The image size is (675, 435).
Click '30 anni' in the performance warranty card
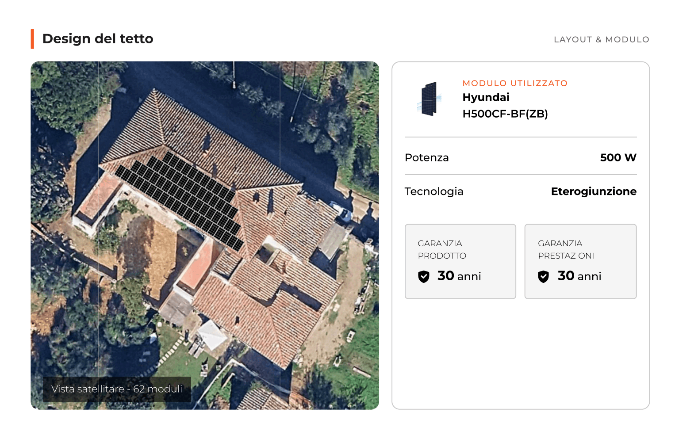click(x=579, y=276)
